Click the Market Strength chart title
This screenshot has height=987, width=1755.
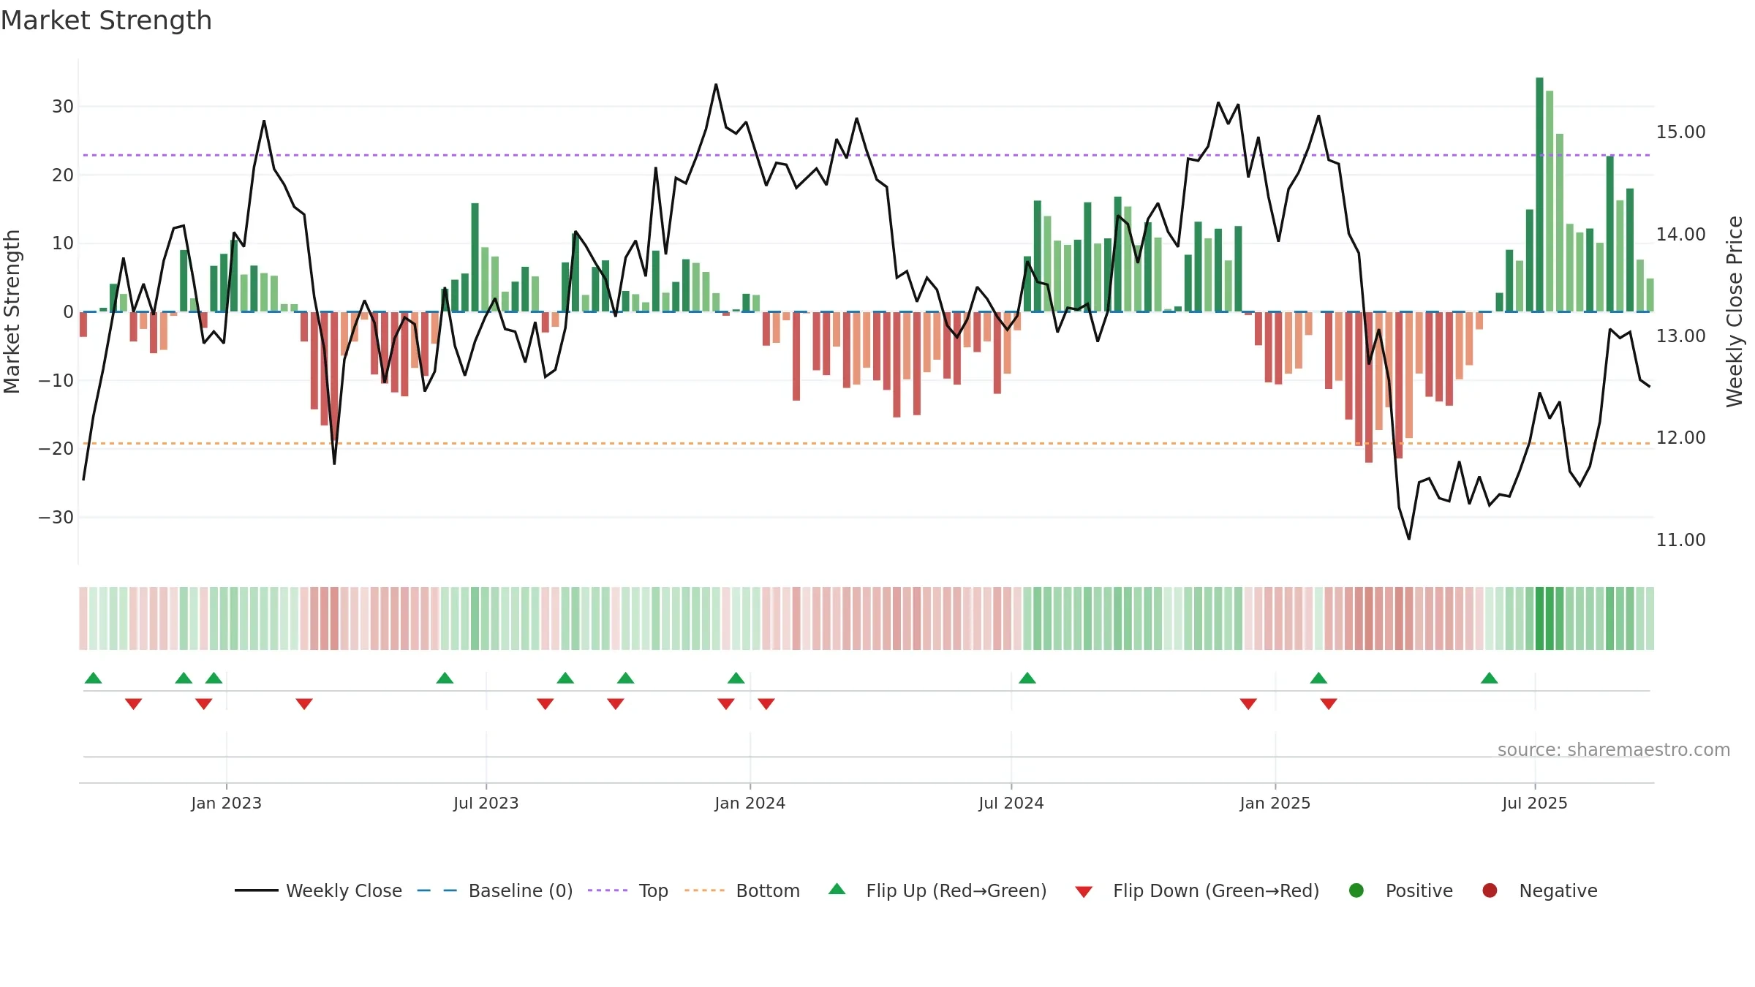pyautogui.click(x=106, y=20)
